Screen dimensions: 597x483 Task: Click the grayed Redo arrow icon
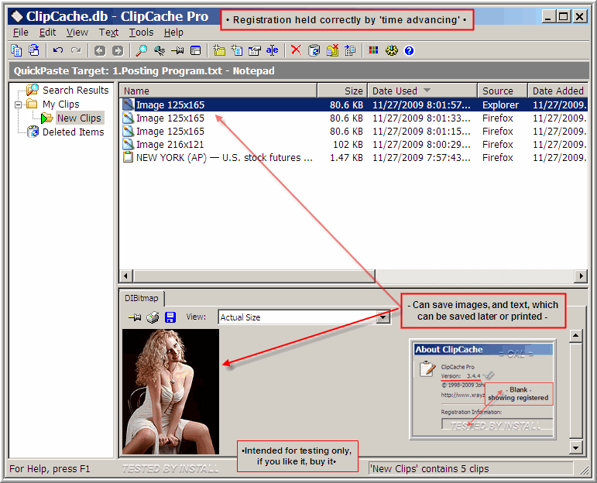76,50
